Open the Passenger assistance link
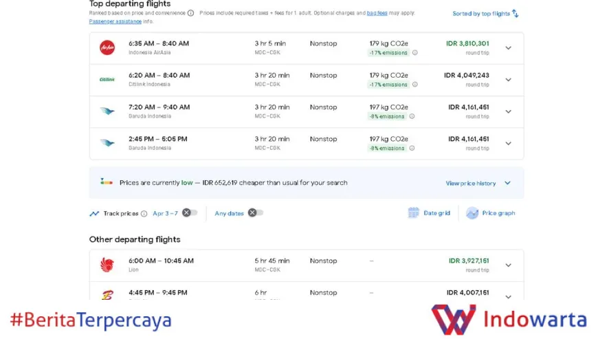The height and width of the screenshot is (339, 598). [115, 21]
